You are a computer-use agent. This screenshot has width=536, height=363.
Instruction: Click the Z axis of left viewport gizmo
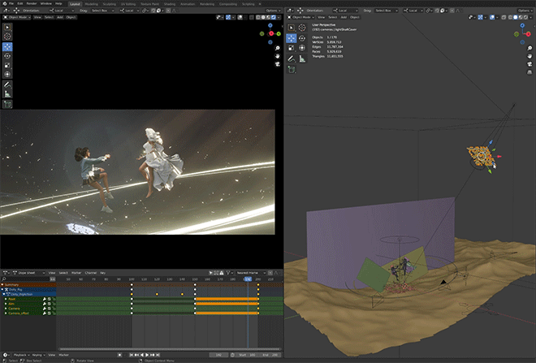(x=270, y=25)
